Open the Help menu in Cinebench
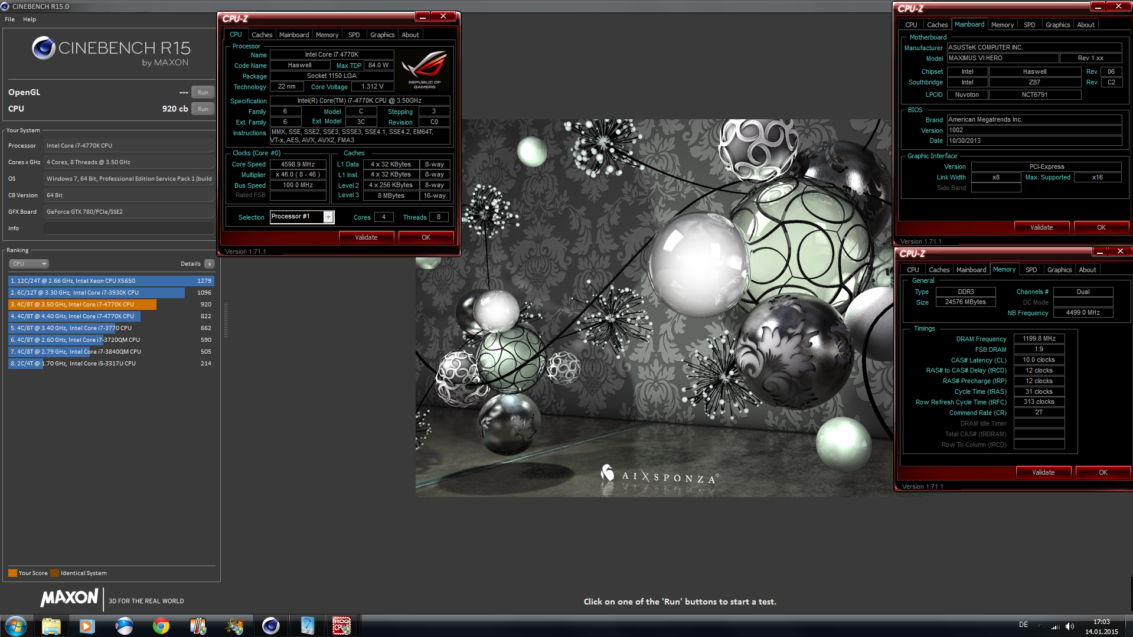The height and width of the screenshot is (637, 1133). tap(30, 19)
